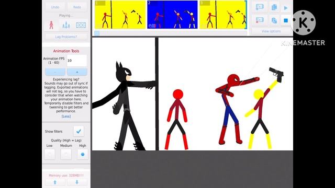335x188 pixels.
Task: Click the paste frame icon
Action: pos(274,20)
